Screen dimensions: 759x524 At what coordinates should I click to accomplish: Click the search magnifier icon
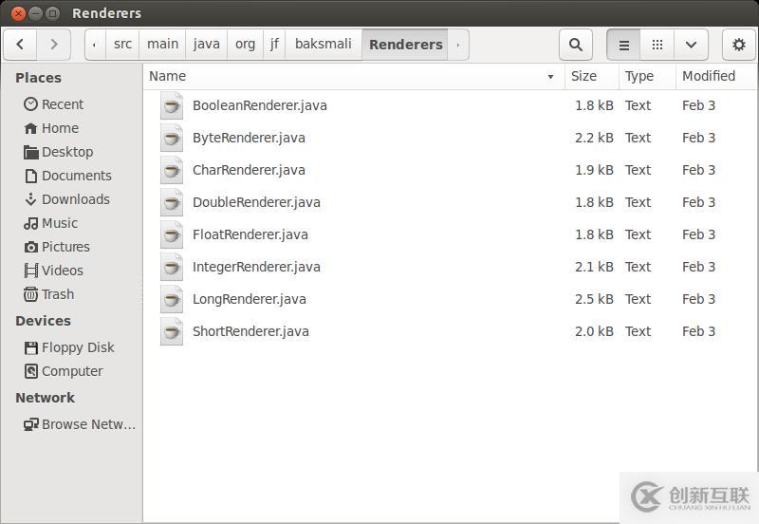575,45
